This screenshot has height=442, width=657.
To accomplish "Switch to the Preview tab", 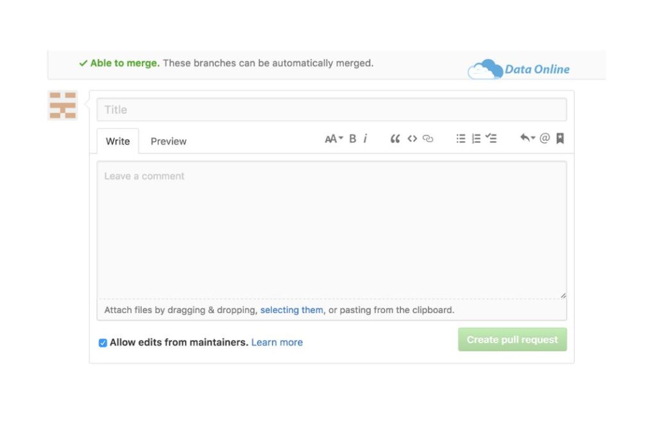I will tap(169, 141).
